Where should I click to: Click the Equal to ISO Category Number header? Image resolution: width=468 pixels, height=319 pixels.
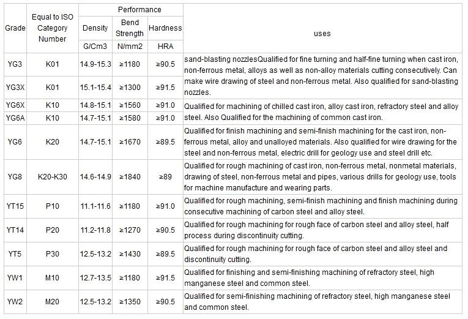click(52, 28)
